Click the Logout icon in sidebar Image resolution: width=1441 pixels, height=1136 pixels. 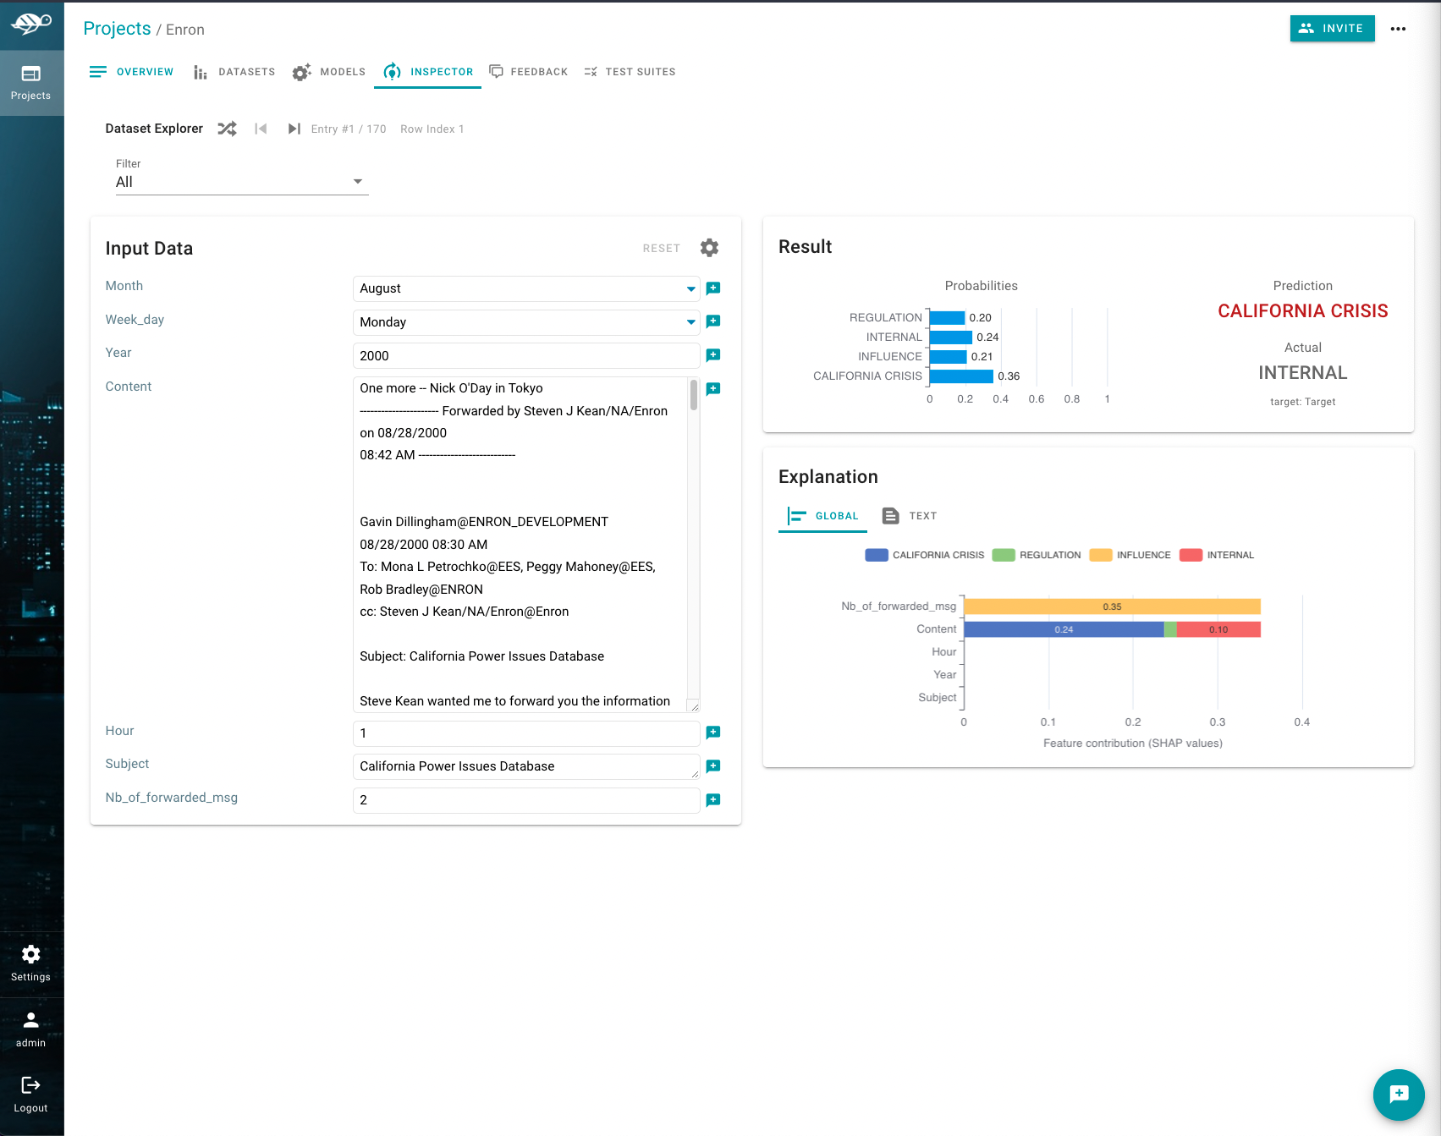tap(30, 1085)
